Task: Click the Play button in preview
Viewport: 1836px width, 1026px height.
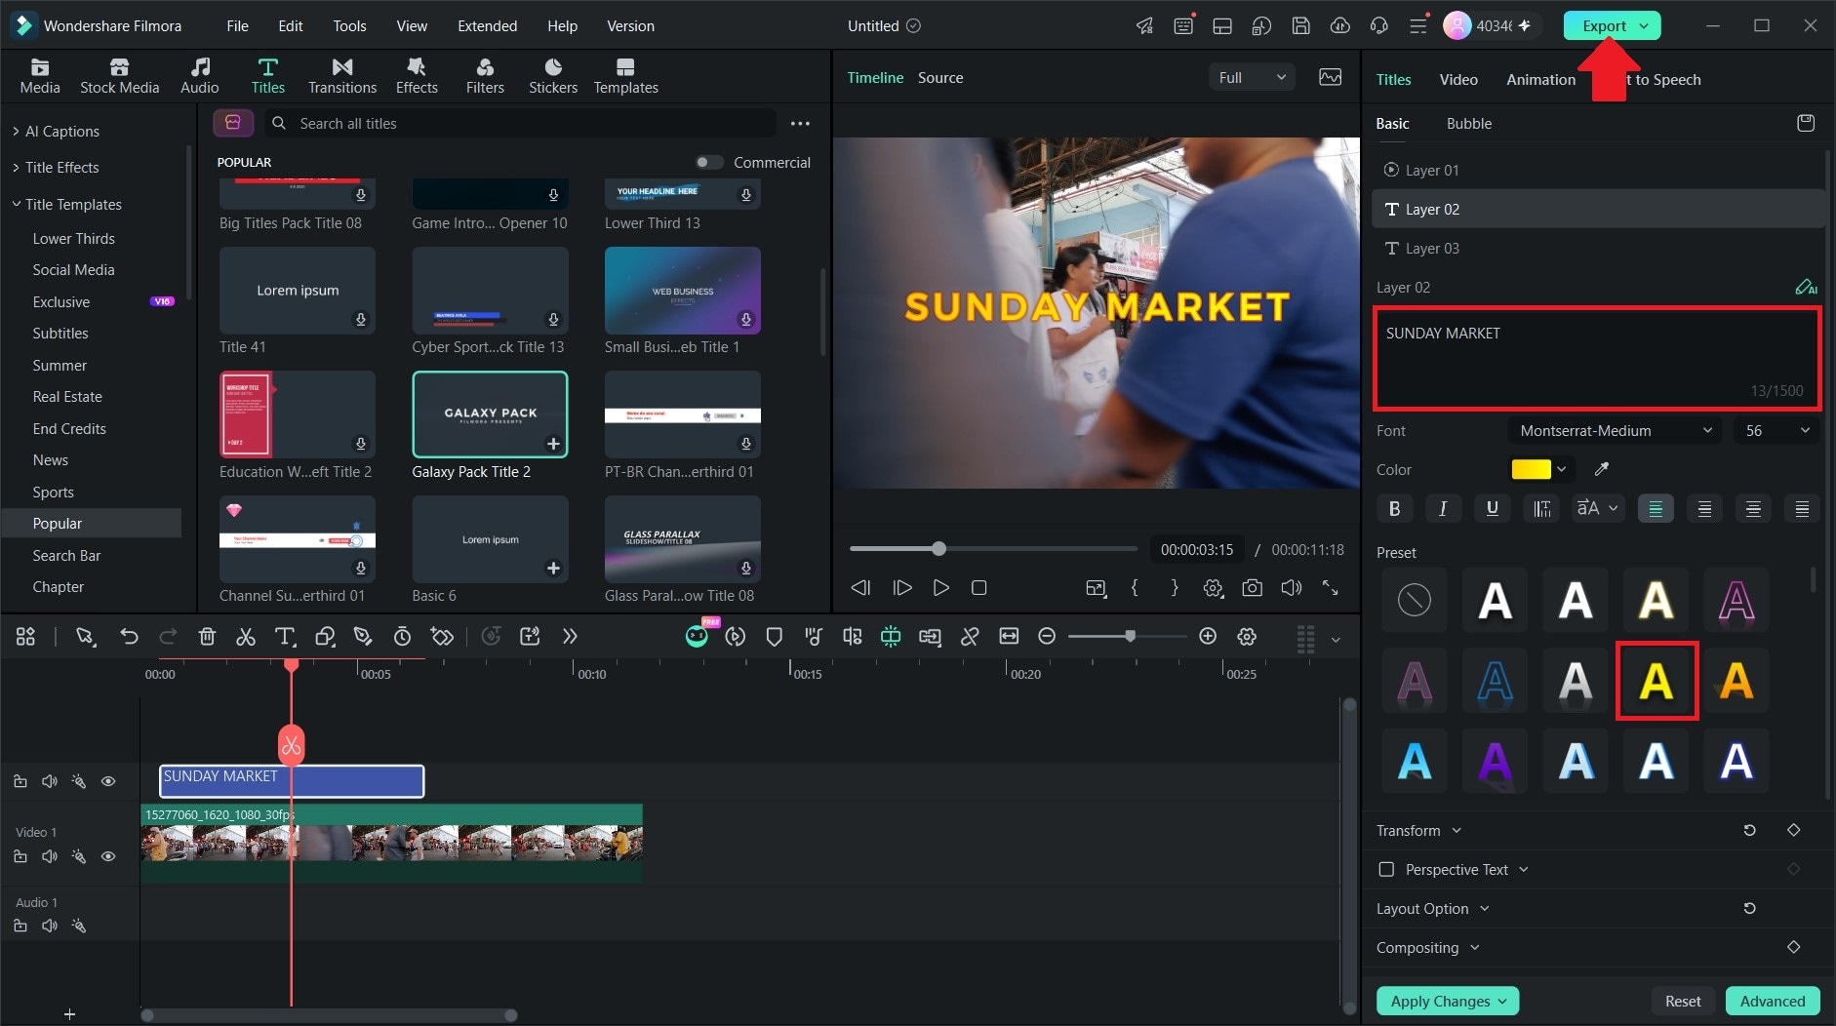Action: pos(940,588)
